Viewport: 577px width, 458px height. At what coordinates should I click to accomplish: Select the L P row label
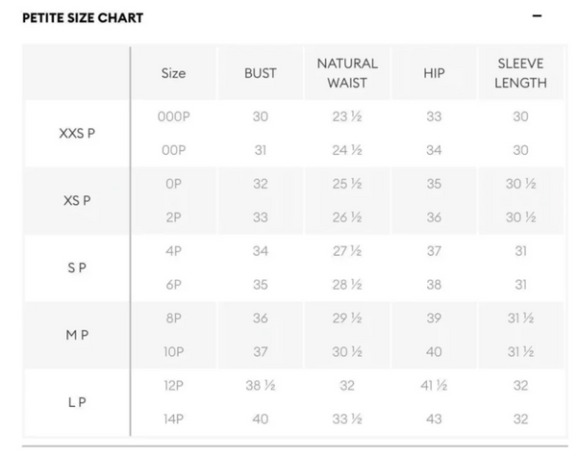tap(77, 402)
